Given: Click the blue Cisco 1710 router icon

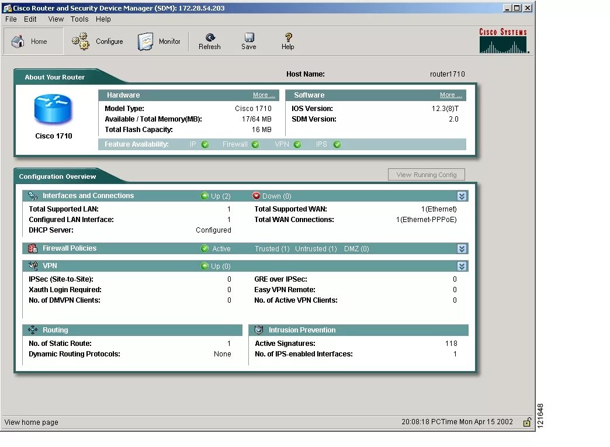Looking at the screenshot, I should pos(53,109).
